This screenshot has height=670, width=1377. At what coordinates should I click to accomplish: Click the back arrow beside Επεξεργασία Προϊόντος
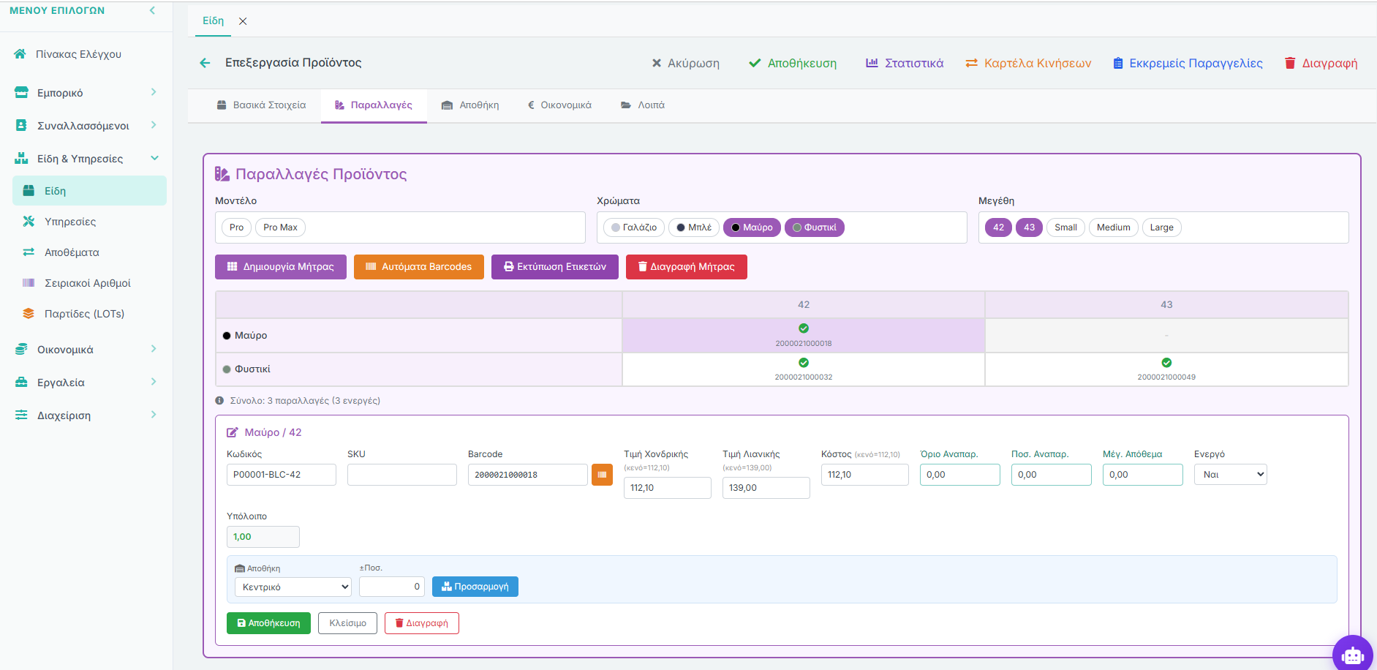pos(205,63)
